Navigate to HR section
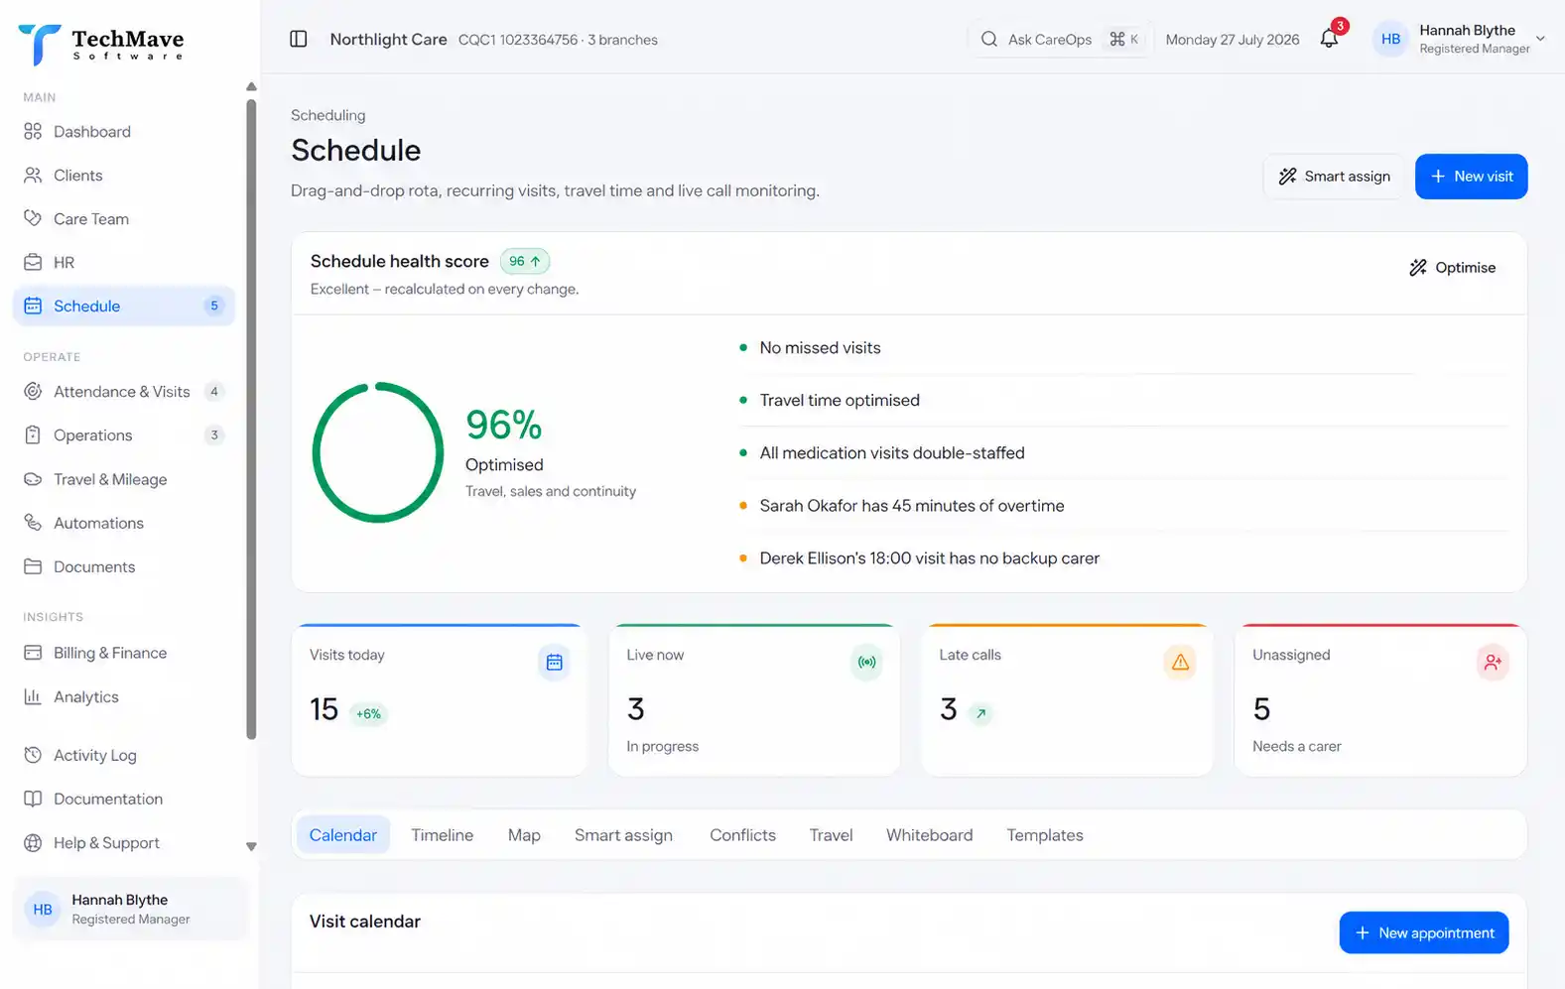Image resolution: width=1565 pixels, height=989 pixels. pos(124,263)
